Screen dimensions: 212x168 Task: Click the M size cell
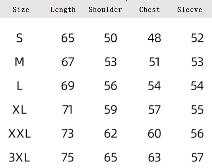[19, 62]
